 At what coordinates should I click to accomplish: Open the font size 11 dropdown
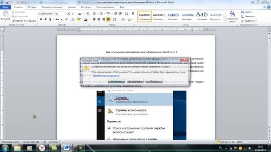coord(65,14)
